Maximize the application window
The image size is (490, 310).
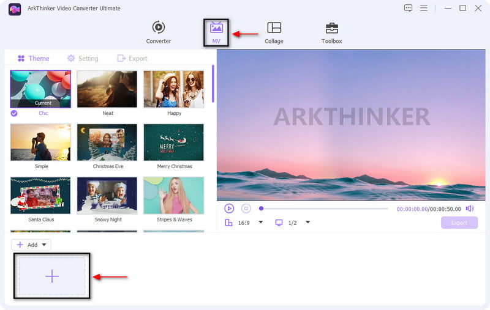[x=463, y=8]
